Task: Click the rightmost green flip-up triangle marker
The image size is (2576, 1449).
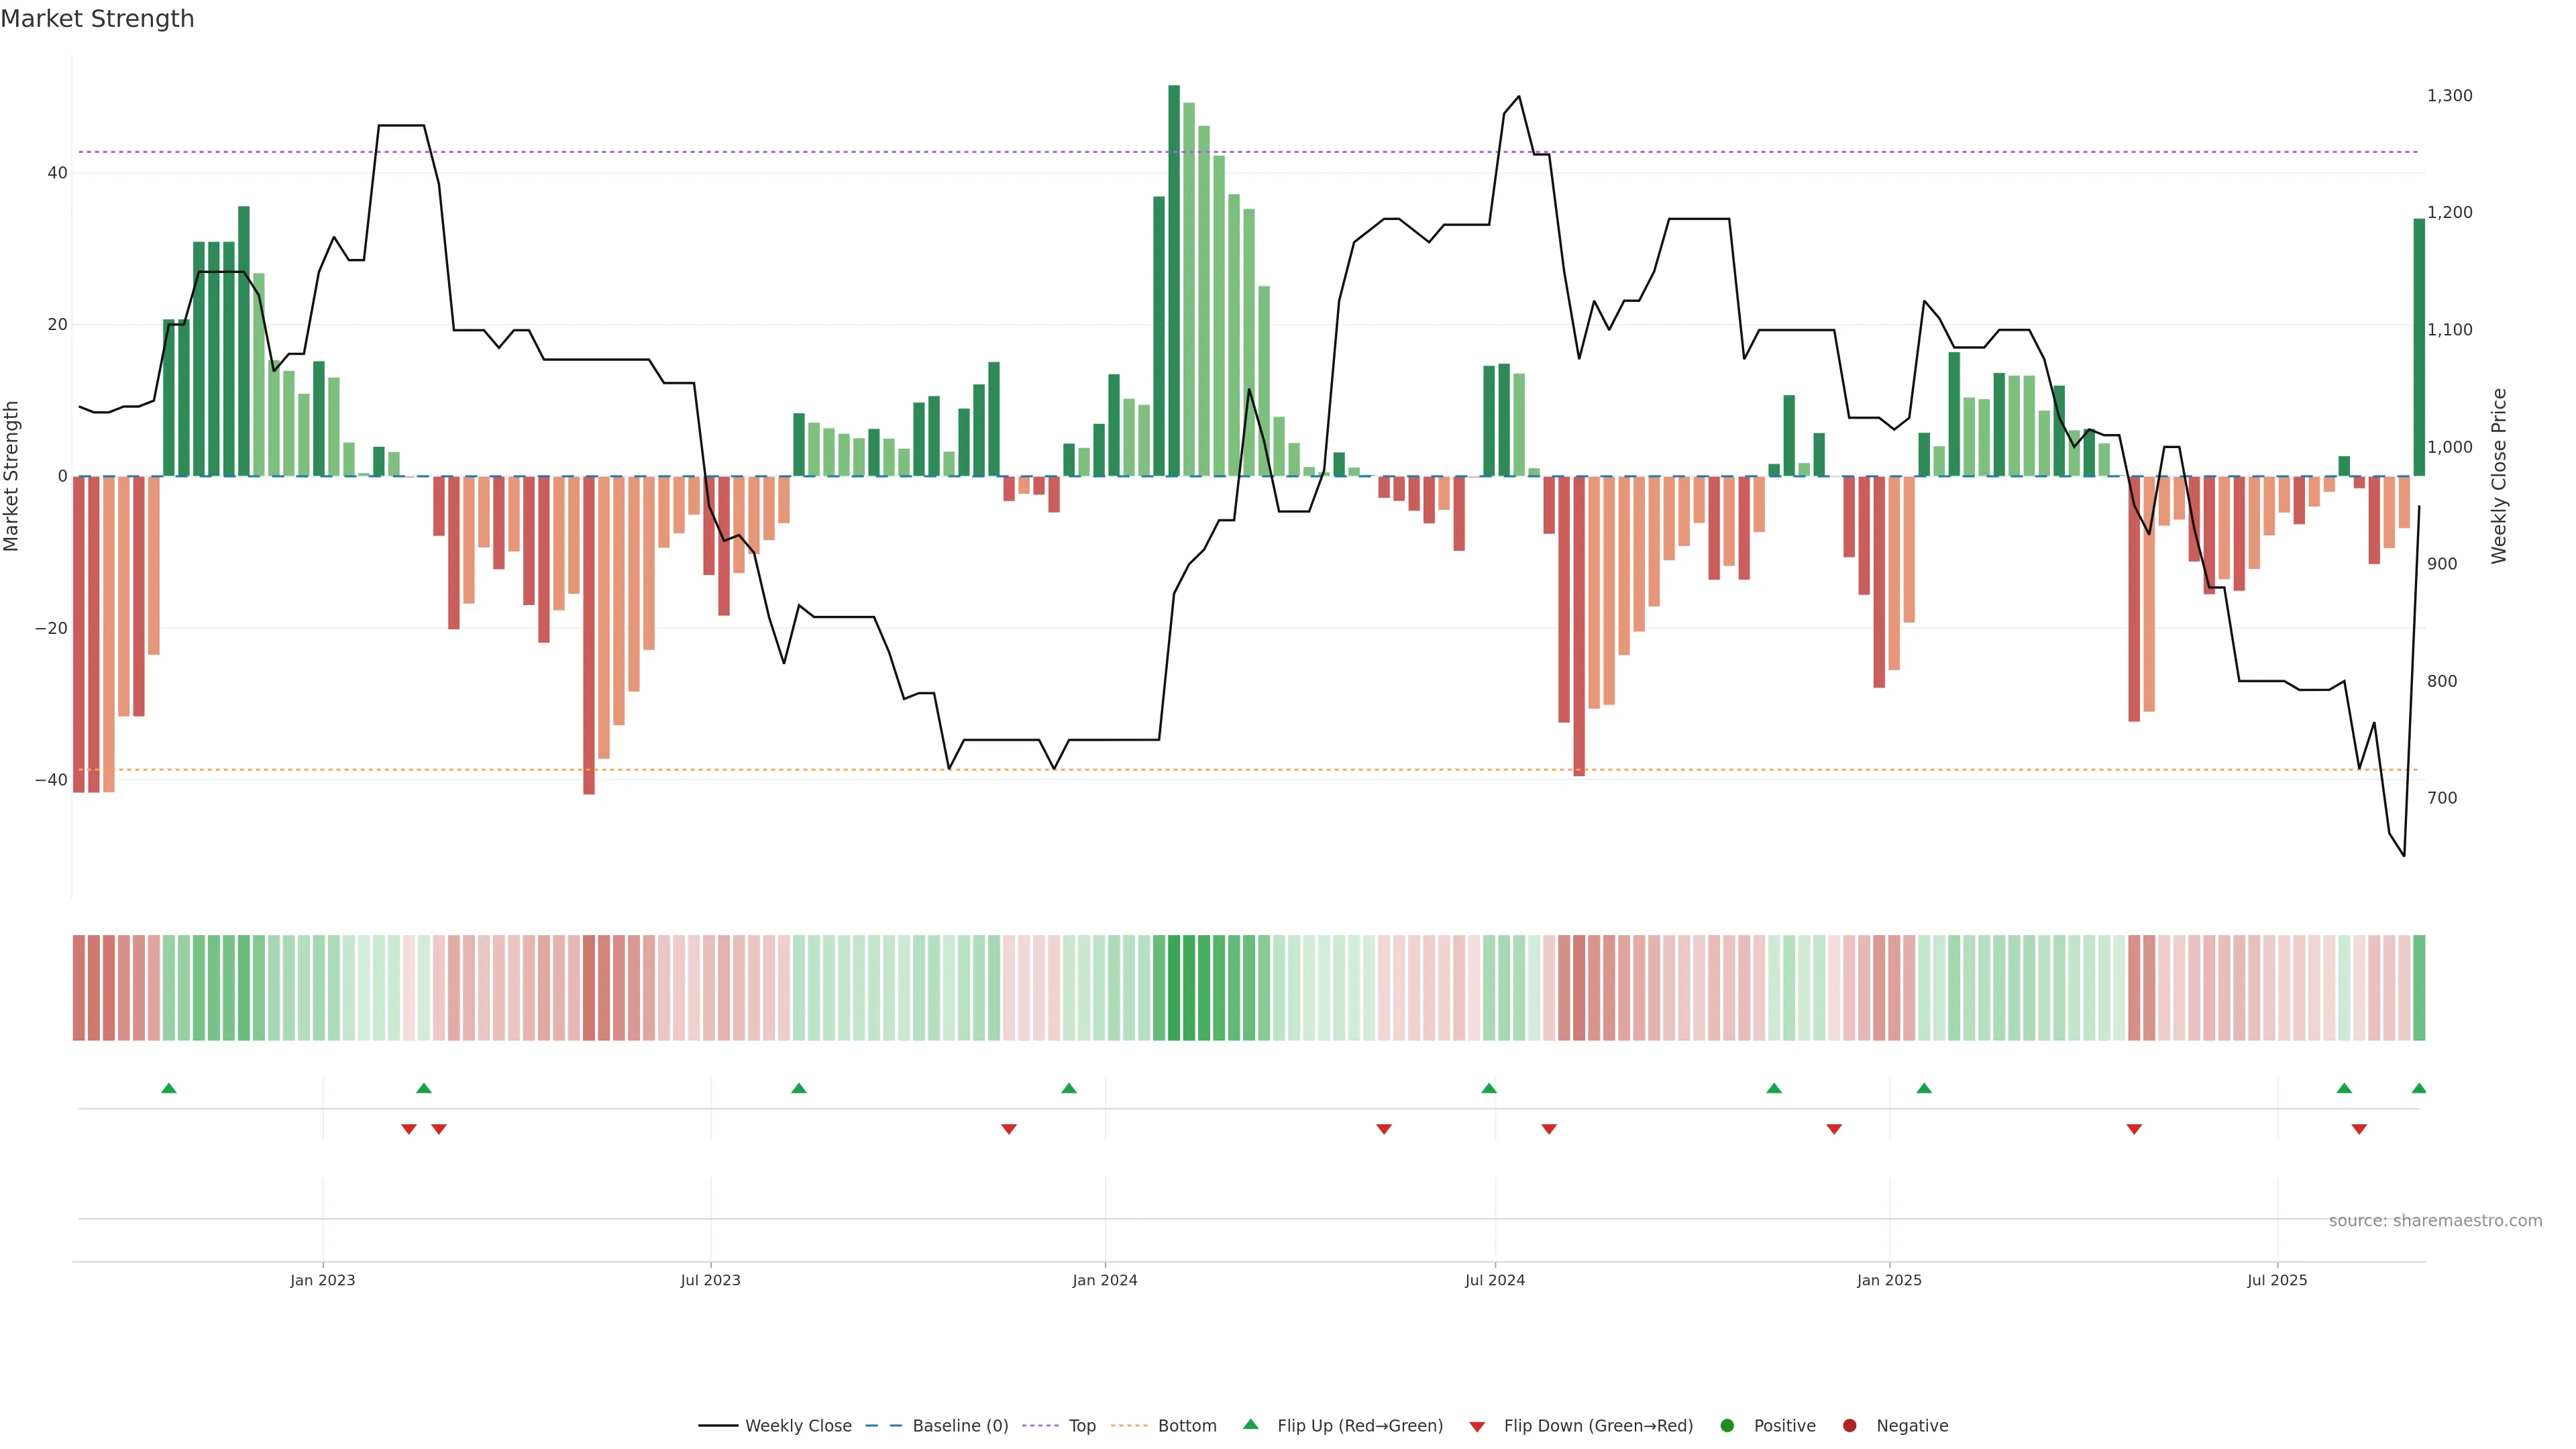Action: pyautogui.click(x=2418, y=1088)
